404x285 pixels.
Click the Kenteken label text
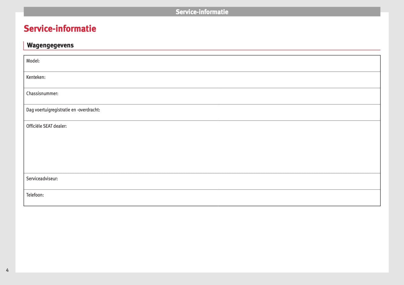click(x=36, y=77)
